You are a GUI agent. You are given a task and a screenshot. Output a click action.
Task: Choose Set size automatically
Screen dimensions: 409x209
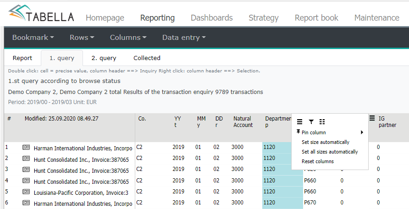pyautogui.click(x=325, y=142)
